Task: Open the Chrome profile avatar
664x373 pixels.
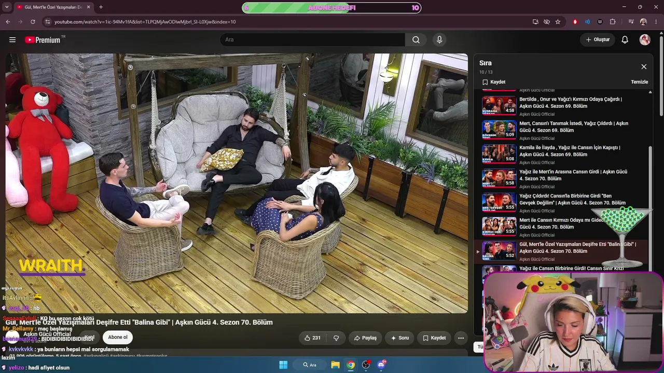Action: click(x=643, y=22)
